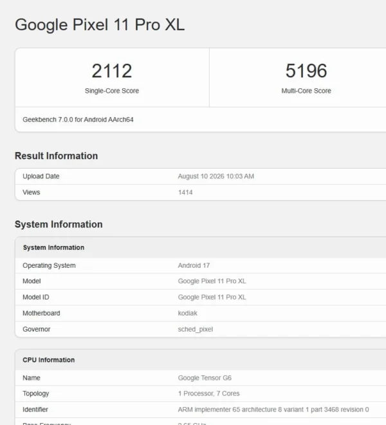Click the Google Pixel 11 Pro XL page title
The image size is (386, 425).
(x=100, y=25)
